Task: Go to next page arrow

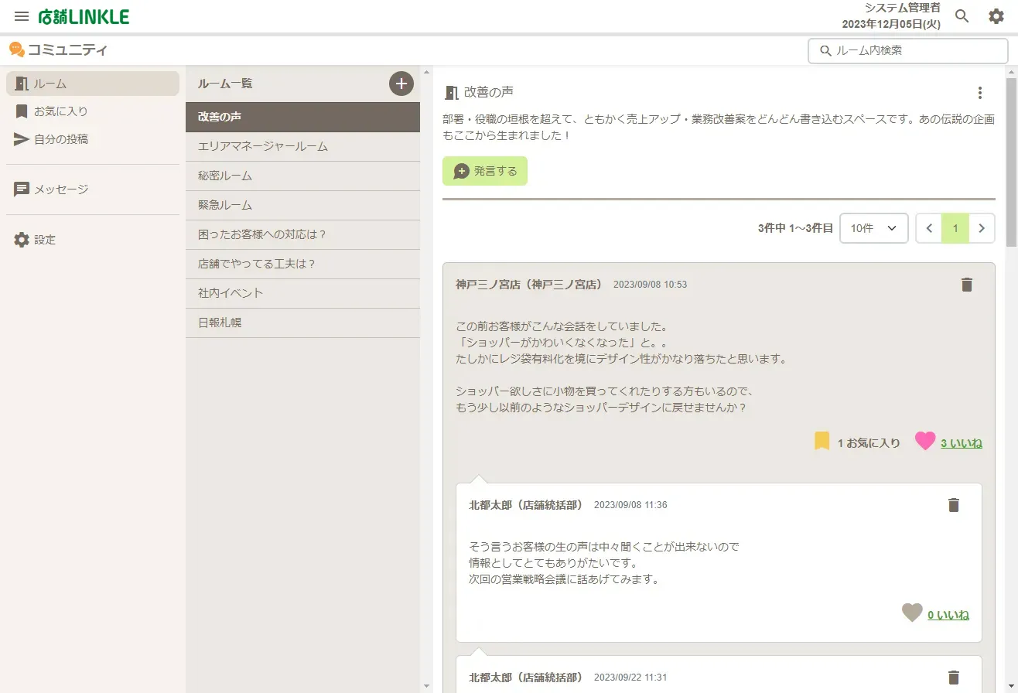Action: (x=982, y=228)
